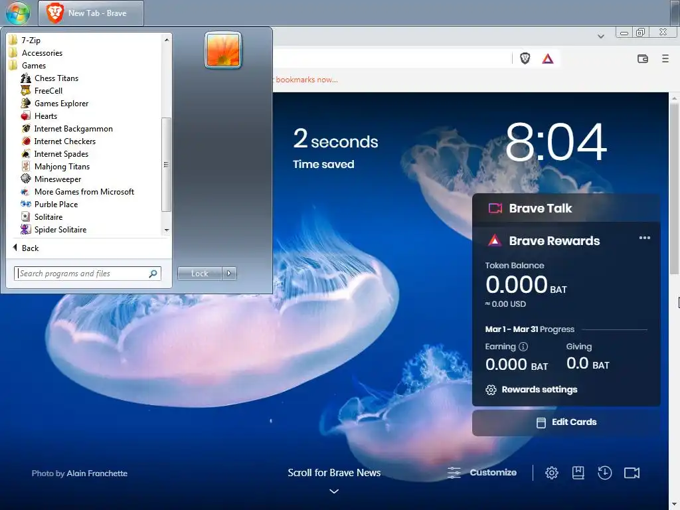Click the 8:04 clock display
Screen dimensions: 680x510
coord(556,142)
